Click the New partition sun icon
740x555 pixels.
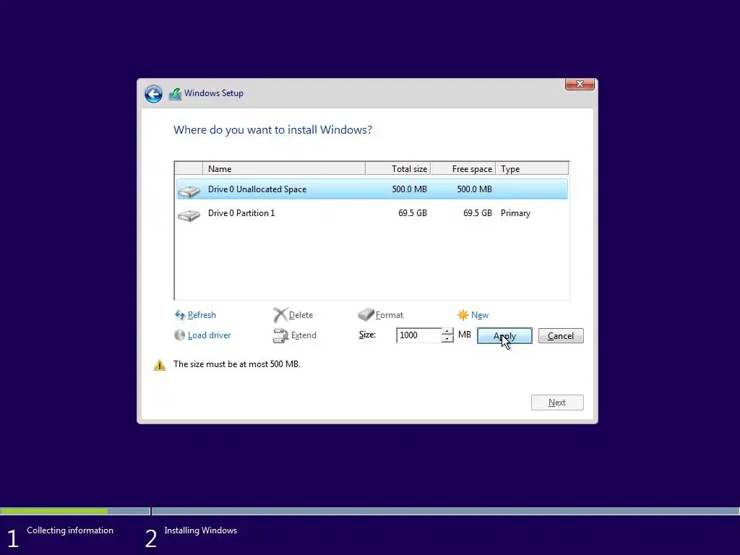[463, 315]
